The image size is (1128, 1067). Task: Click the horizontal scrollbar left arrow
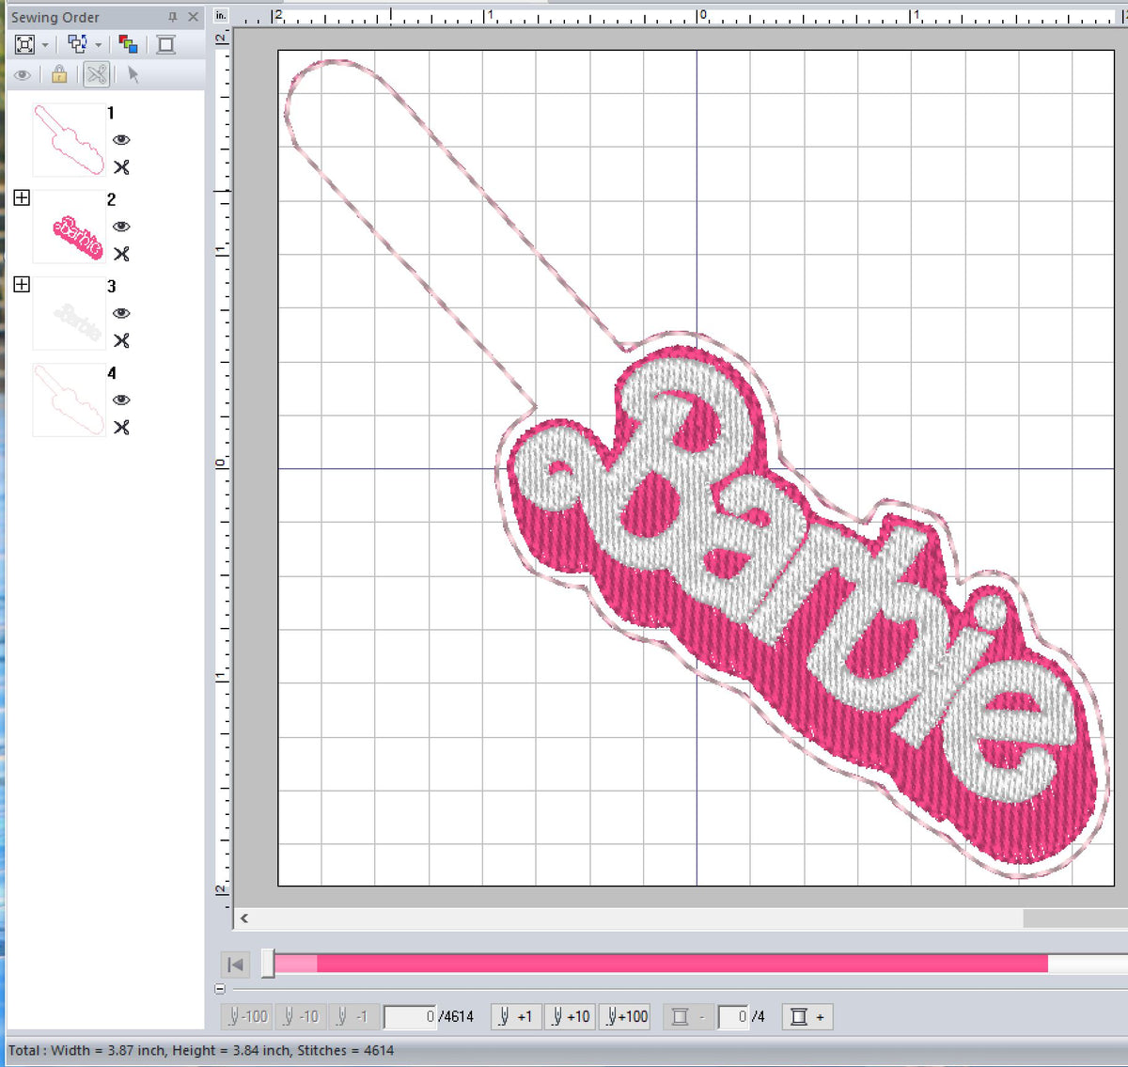pyautogui.click(x=244, y=918)
